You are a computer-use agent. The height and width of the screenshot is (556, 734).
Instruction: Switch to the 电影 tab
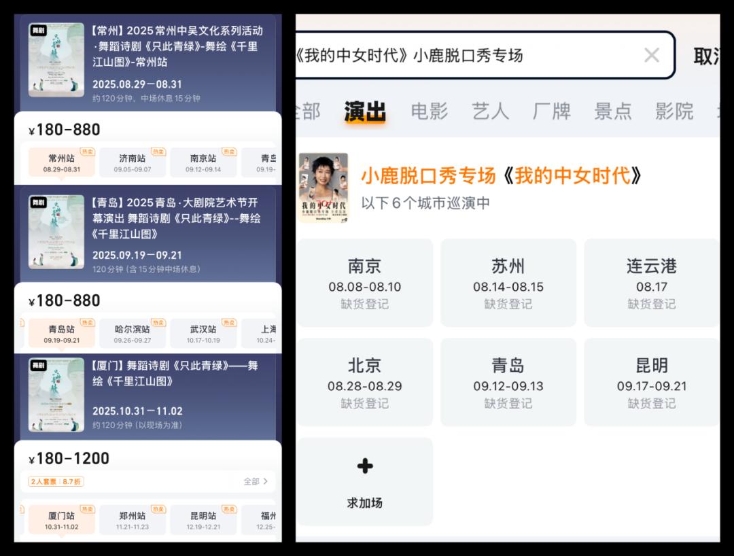click(430, 111)
